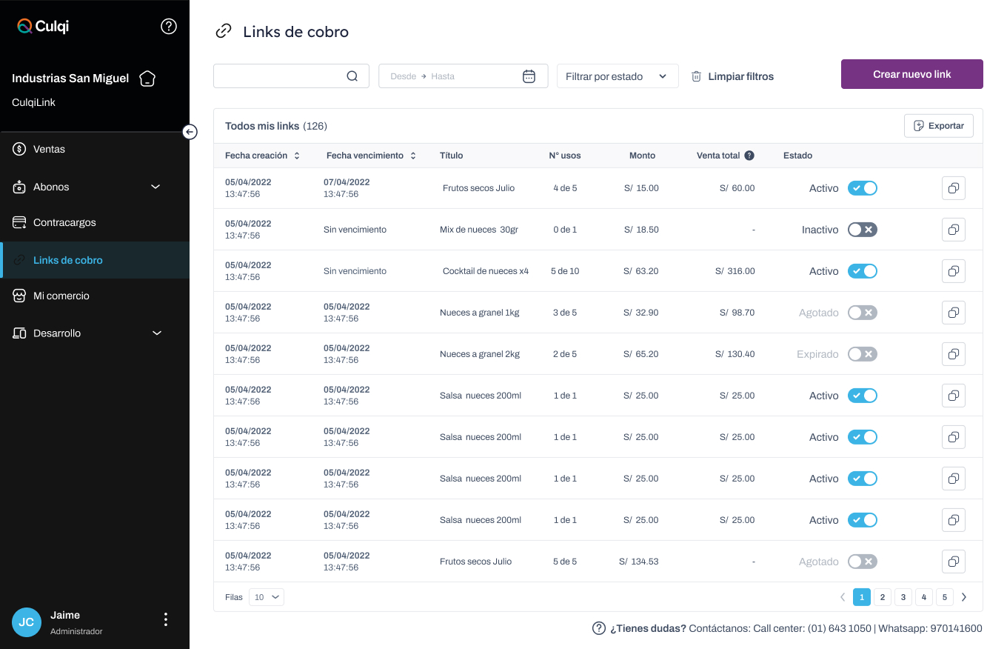The width and height of the screenshot is (1007, 649).
Task: Enable the inactive Mix de nueces toggle
Action: 862,230
